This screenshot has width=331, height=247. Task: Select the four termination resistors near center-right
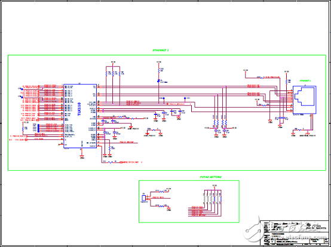pyautogui.click(x=220, y=123)
